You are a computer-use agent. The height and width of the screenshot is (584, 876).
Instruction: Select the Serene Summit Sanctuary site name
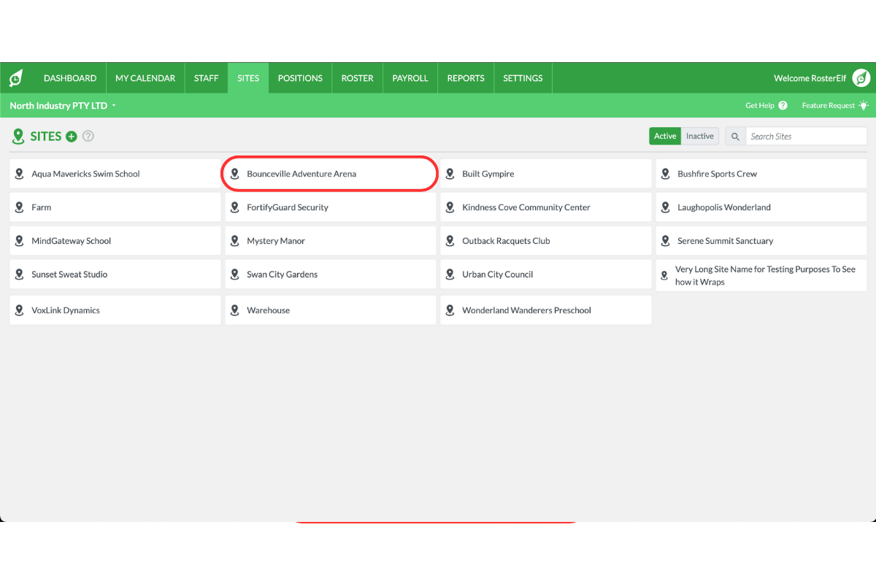click(725, 241)
